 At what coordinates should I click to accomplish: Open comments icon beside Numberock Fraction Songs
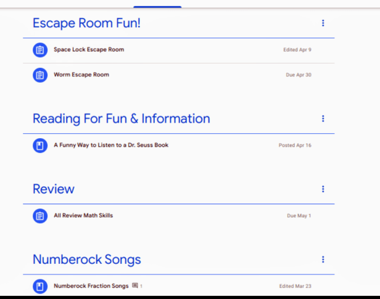(135, 286)
